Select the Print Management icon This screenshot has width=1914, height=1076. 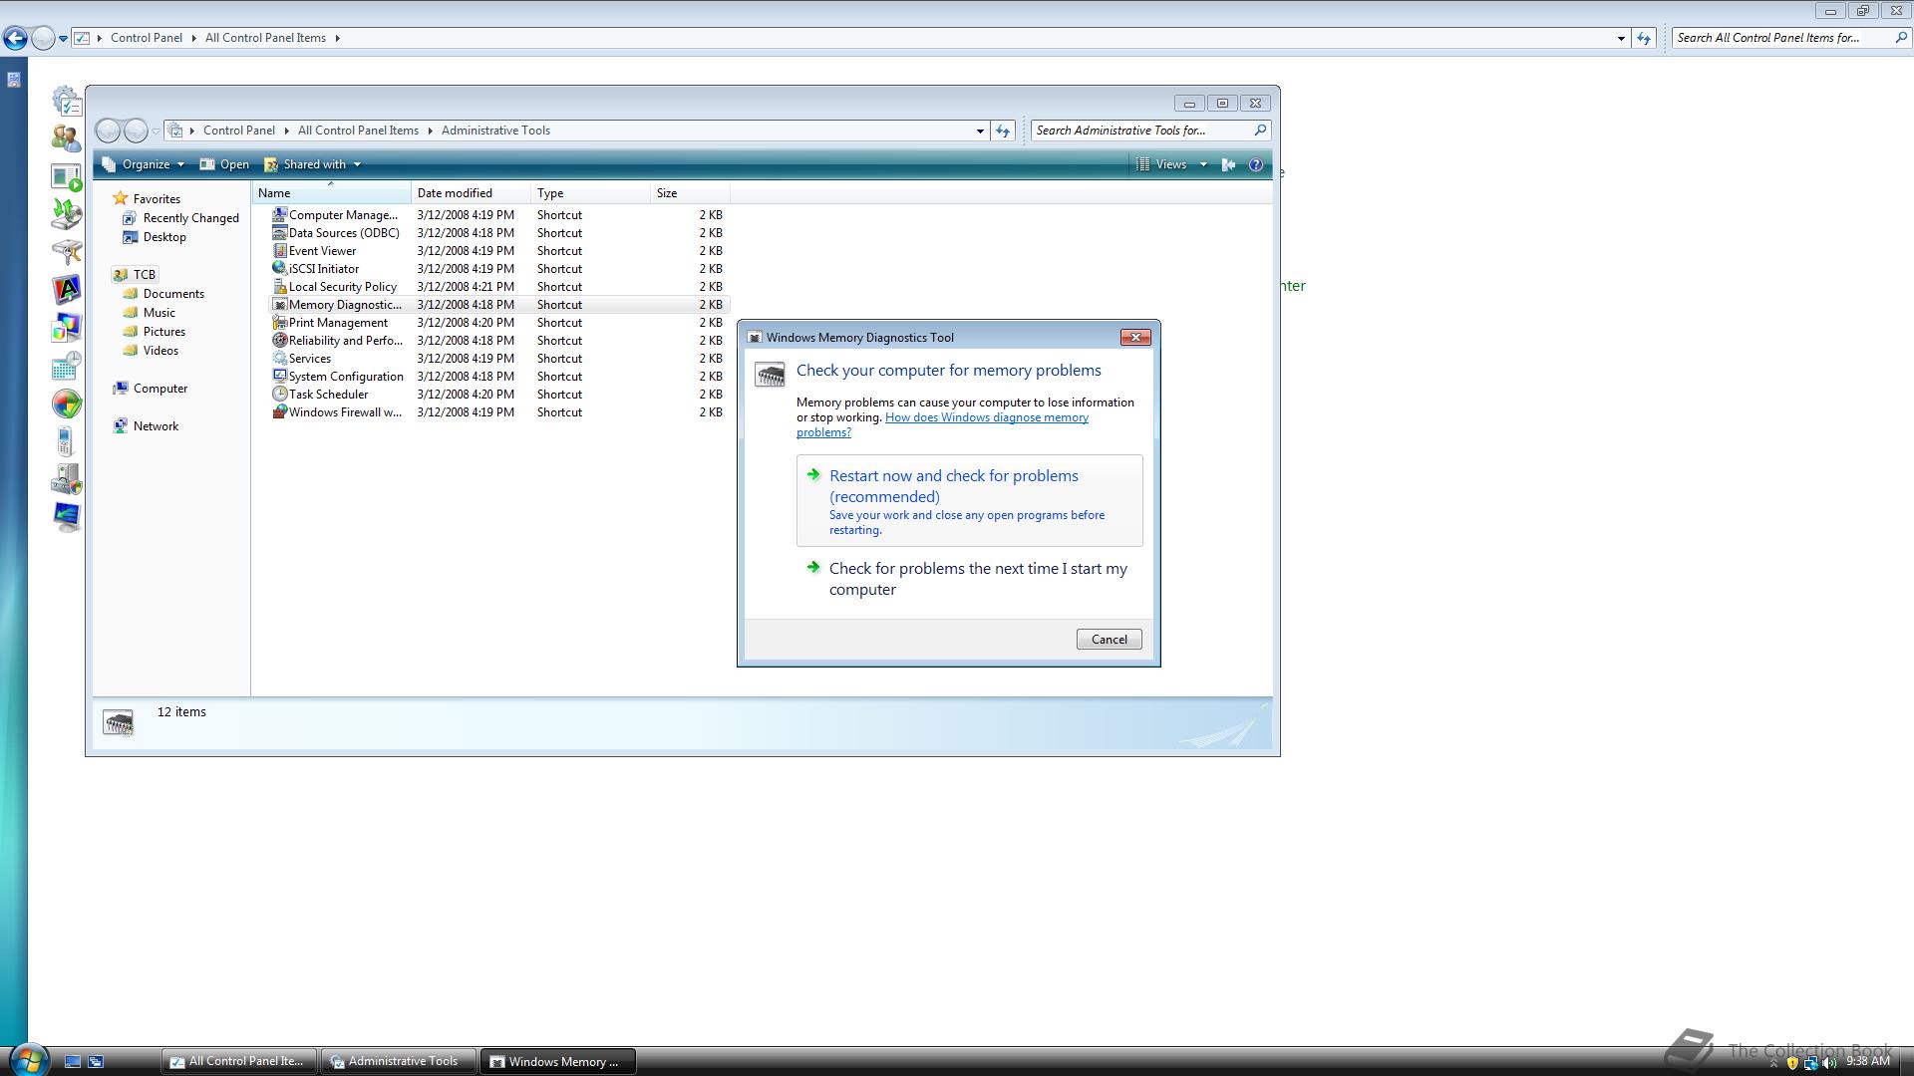coord(280,322)
